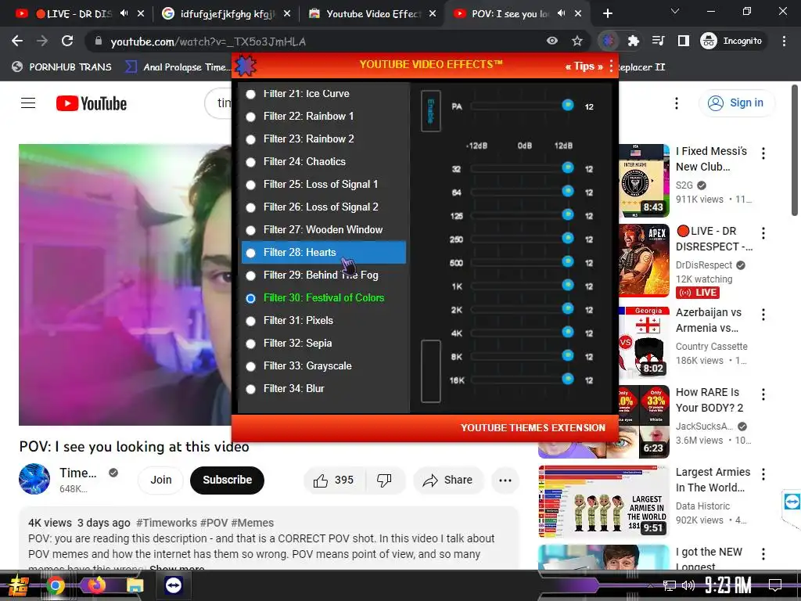Select Filter 24: Chaotics
The image size is (801, 601).
pos(324,161)
